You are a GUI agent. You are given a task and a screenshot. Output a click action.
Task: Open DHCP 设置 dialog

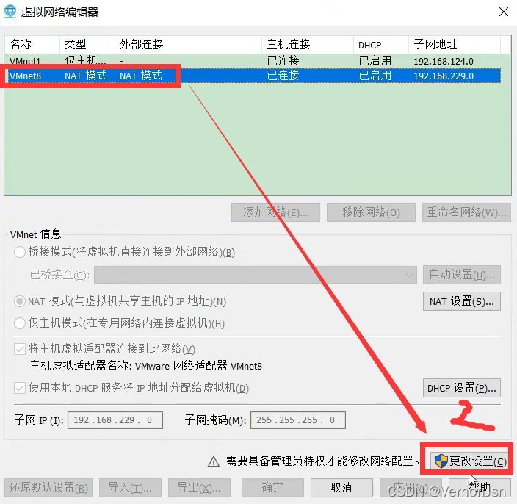tap(462, 388)
